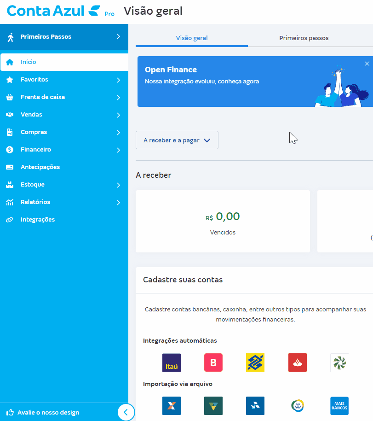Collapse the sidebar with the round arrow button
Screen dimensions: 373x421
pos(126,412)
